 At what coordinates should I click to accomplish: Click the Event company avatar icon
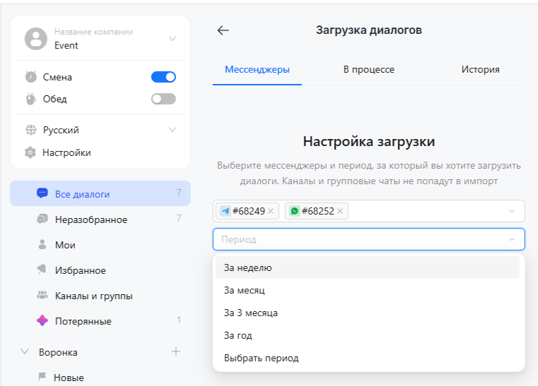coord(36,39)
